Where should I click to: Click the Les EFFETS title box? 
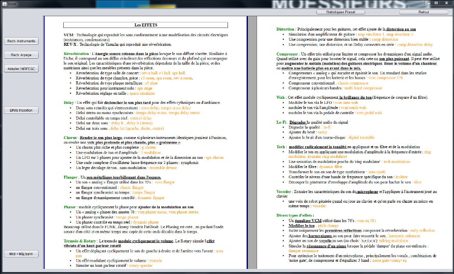(x=146, y=25)
